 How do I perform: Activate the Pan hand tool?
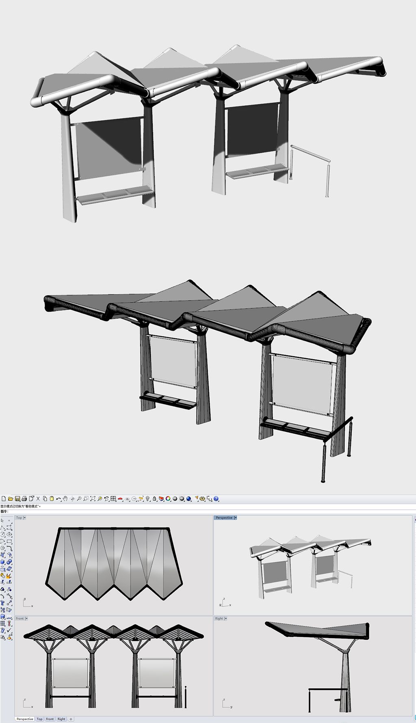tap(65, 498)
